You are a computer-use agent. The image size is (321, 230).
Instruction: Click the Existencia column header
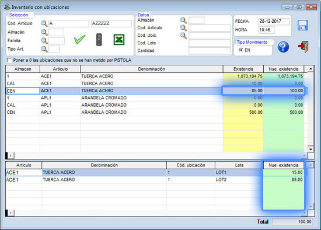coord(243,69)
